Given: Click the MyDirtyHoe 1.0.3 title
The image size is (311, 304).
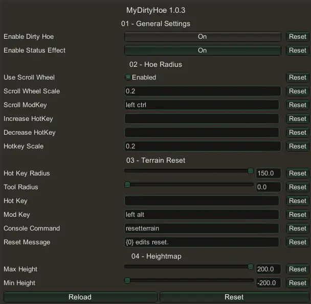Looking at the screenshot, I should click(x=155, y=10).
